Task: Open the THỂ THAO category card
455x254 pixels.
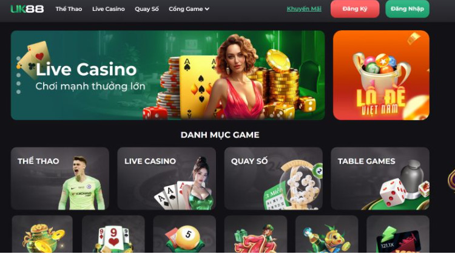Action: tap(60, 178)
